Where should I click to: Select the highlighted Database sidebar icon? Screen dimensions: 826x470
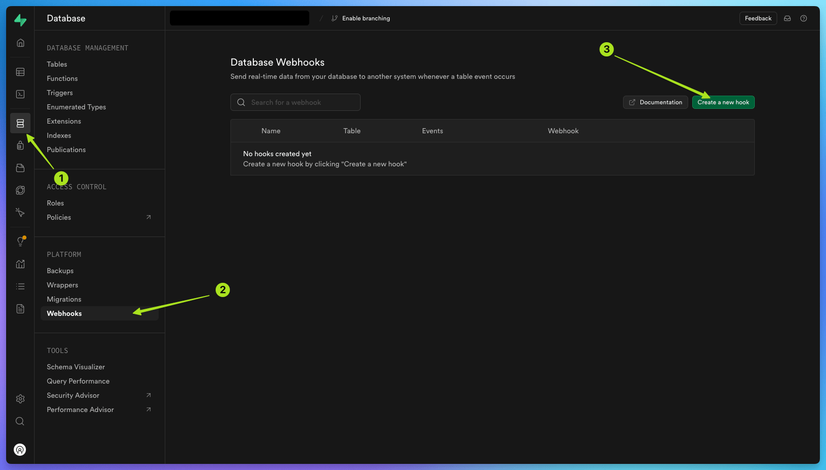pyautogui.click(x=20, y=123)
